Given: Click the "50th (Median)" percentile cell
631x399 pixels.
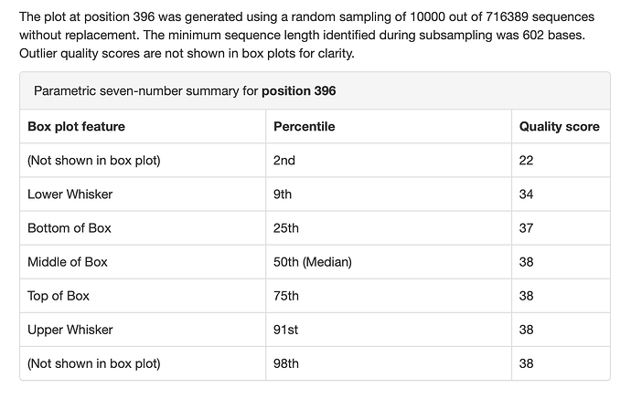Looking at the screenshot, I should click(313, 262).
